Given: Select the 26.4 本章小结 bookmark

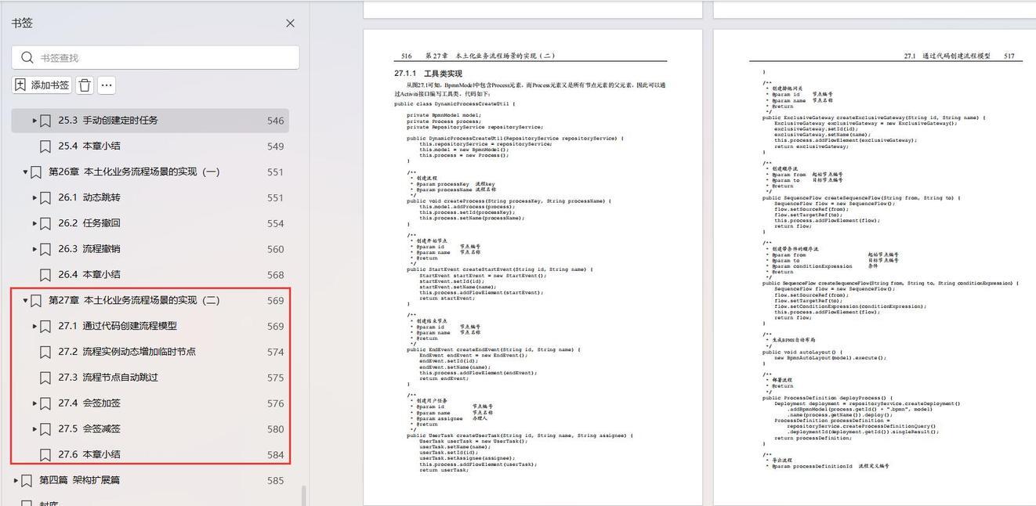Looking at the screenshot, I should pos(89,275).
